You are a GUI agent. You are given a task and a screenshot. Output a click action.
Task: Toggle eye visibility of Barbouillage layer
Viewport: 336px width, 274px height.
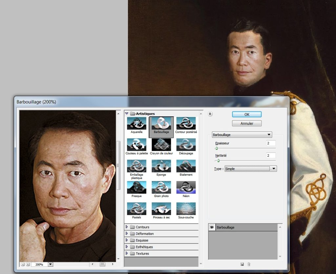pyautogui.click(x=212, y=227)
